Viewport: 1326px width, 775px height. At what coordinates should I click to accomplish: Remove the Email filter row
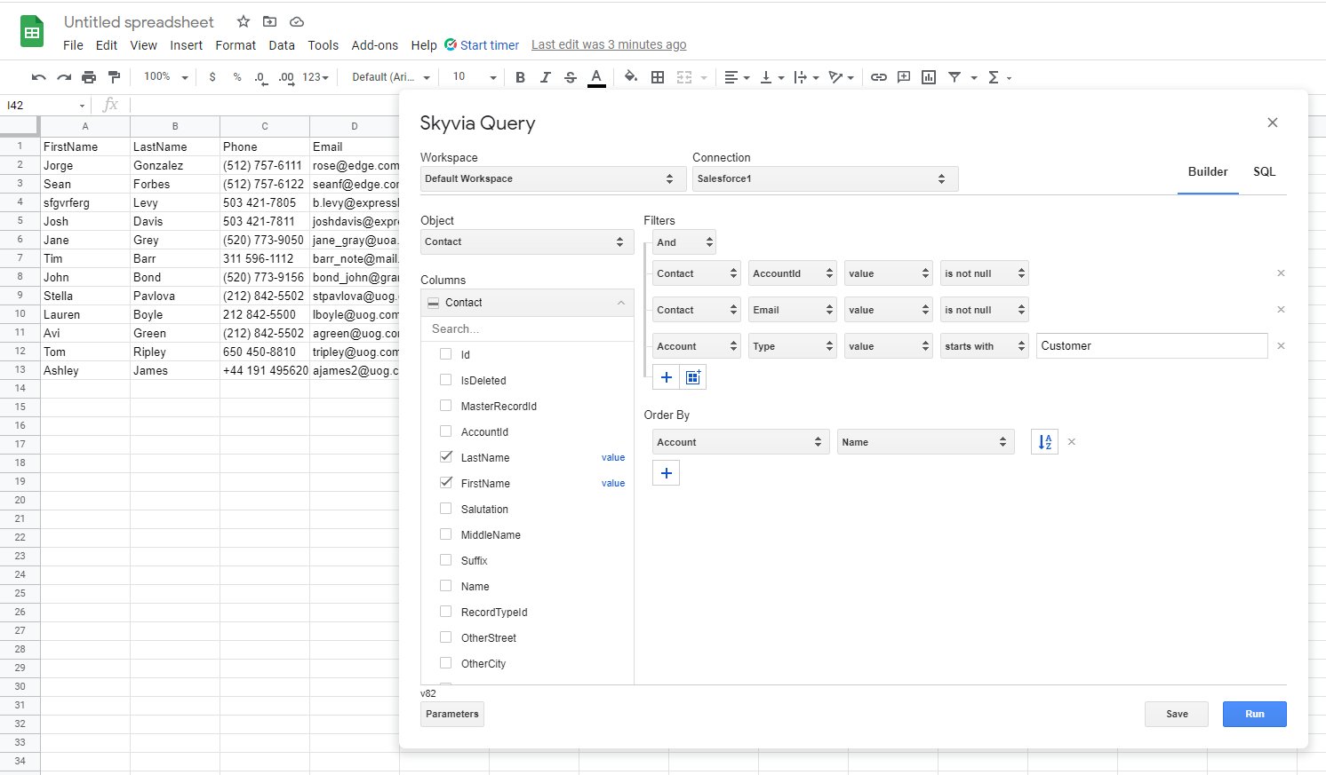pos(1281,310)
